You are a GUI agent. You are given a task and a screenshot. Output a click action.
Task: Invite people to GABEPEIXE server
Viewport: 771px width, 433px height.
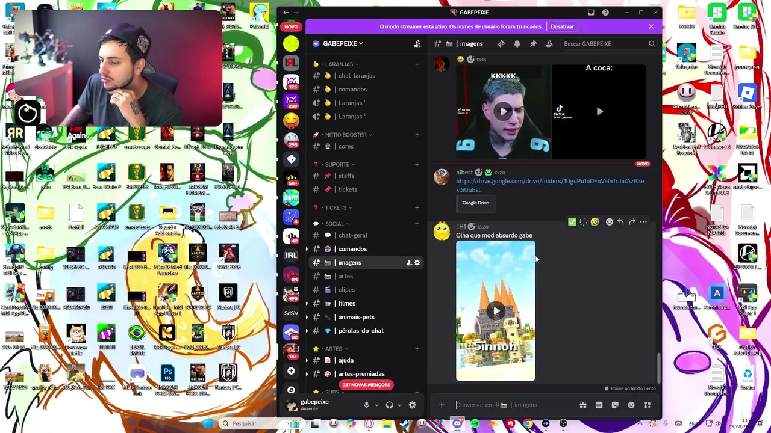coord(417,43)
